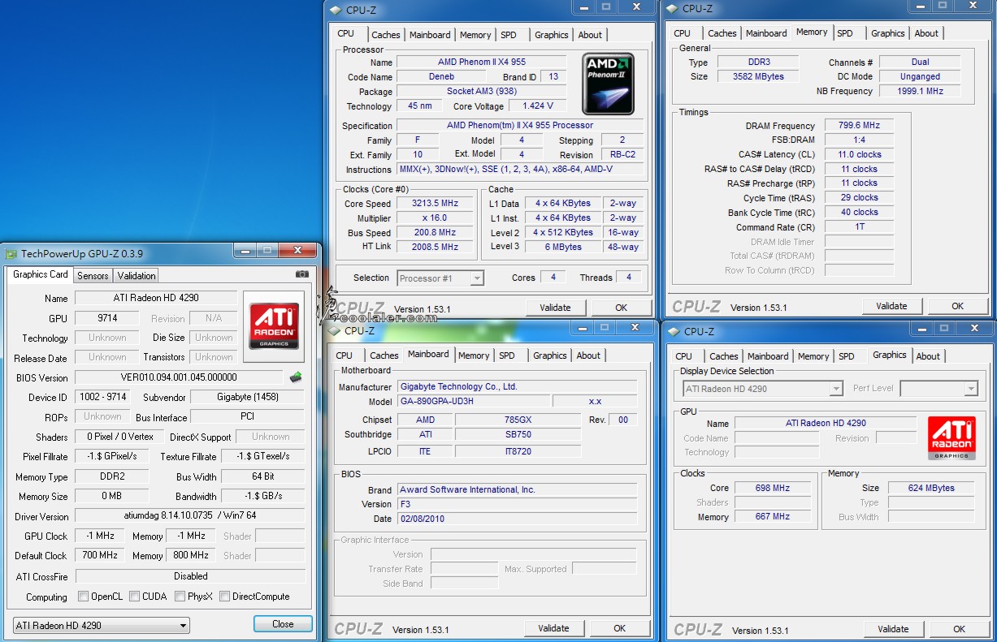
Task: Click the Device ID value 1002 - 9714
Action: 102,398
